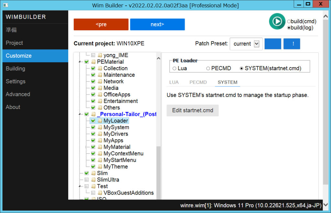Uncheck the Entertainment checkbox
This screenshot has height=213, width=331.
[x=93, y=101]
